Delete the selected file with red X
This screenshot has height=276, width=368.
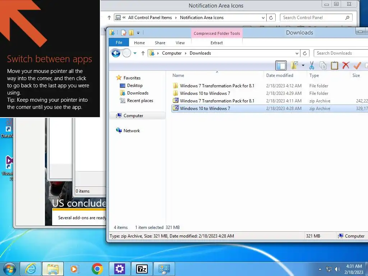pos(346,65)
